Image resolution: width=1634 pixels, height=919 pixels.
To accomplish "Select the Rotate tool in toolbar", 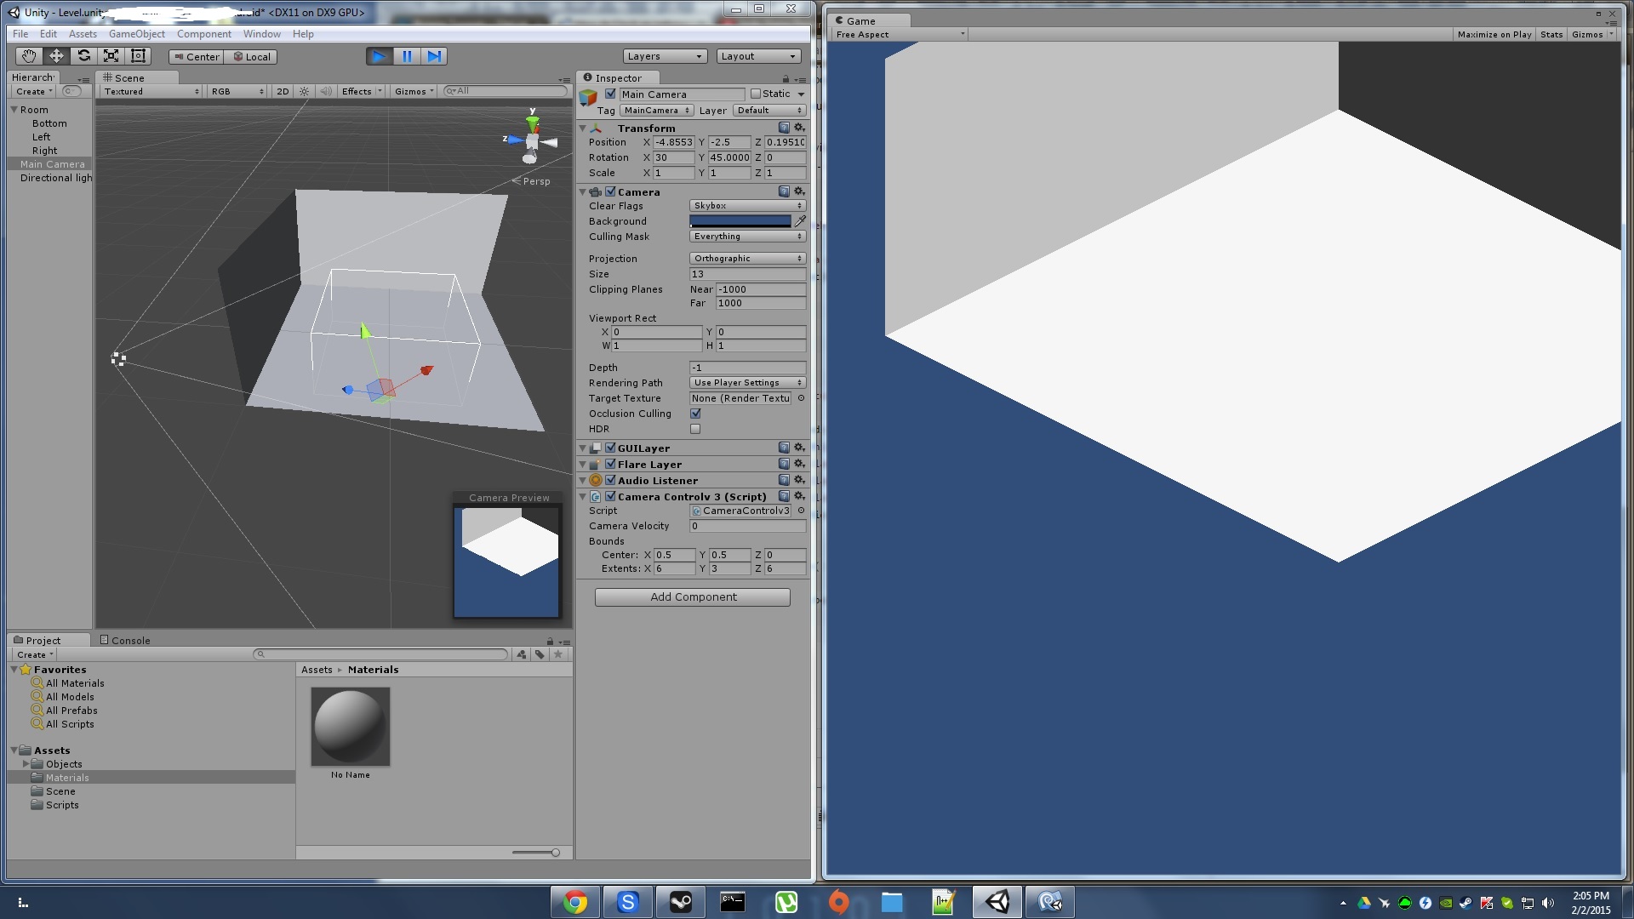I will click(83, 56).
